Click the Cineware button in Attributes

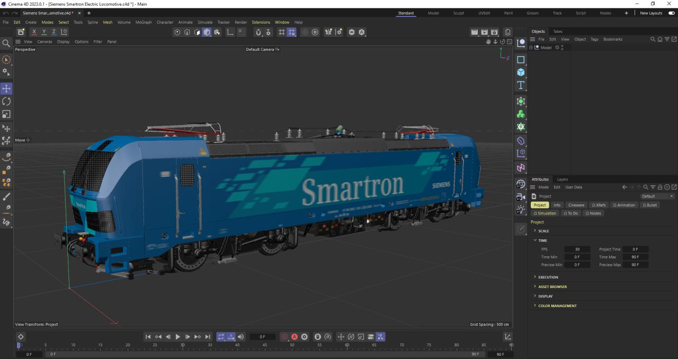pyautogui.click(x=576, y=205)
